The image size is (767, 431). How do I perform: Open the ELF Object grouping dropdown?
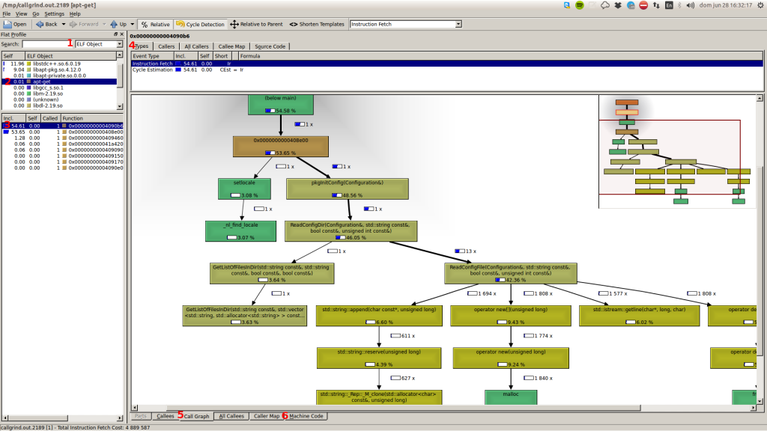(99, 44)
